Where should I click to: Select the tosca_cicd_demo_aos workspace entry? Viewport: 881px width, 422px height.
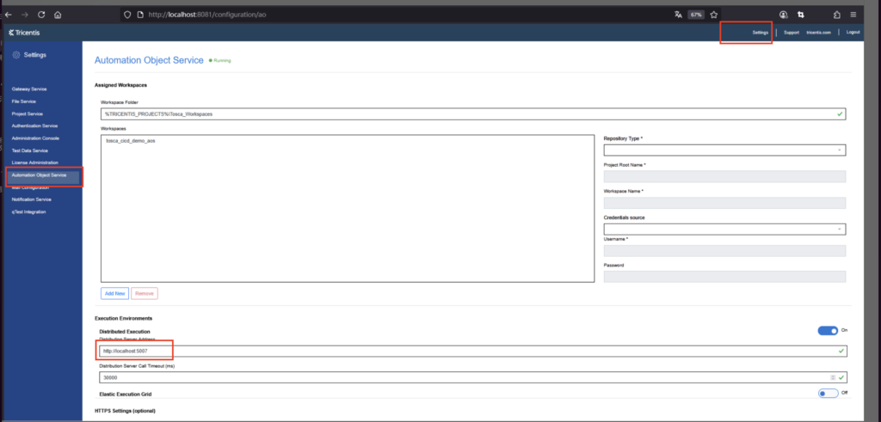click(x=131, y=141)
